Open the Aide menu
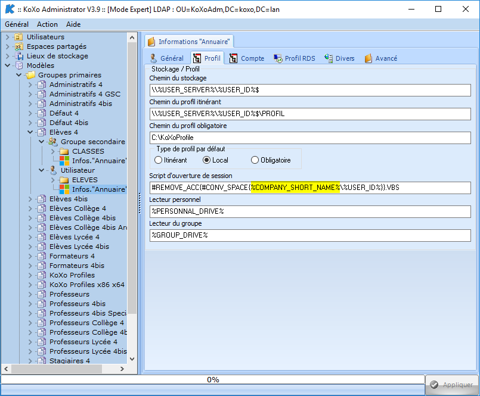 [x=73, y=24]
